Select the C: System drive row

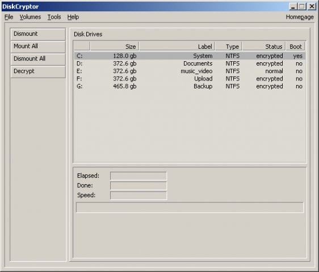(x=190, y=56)
